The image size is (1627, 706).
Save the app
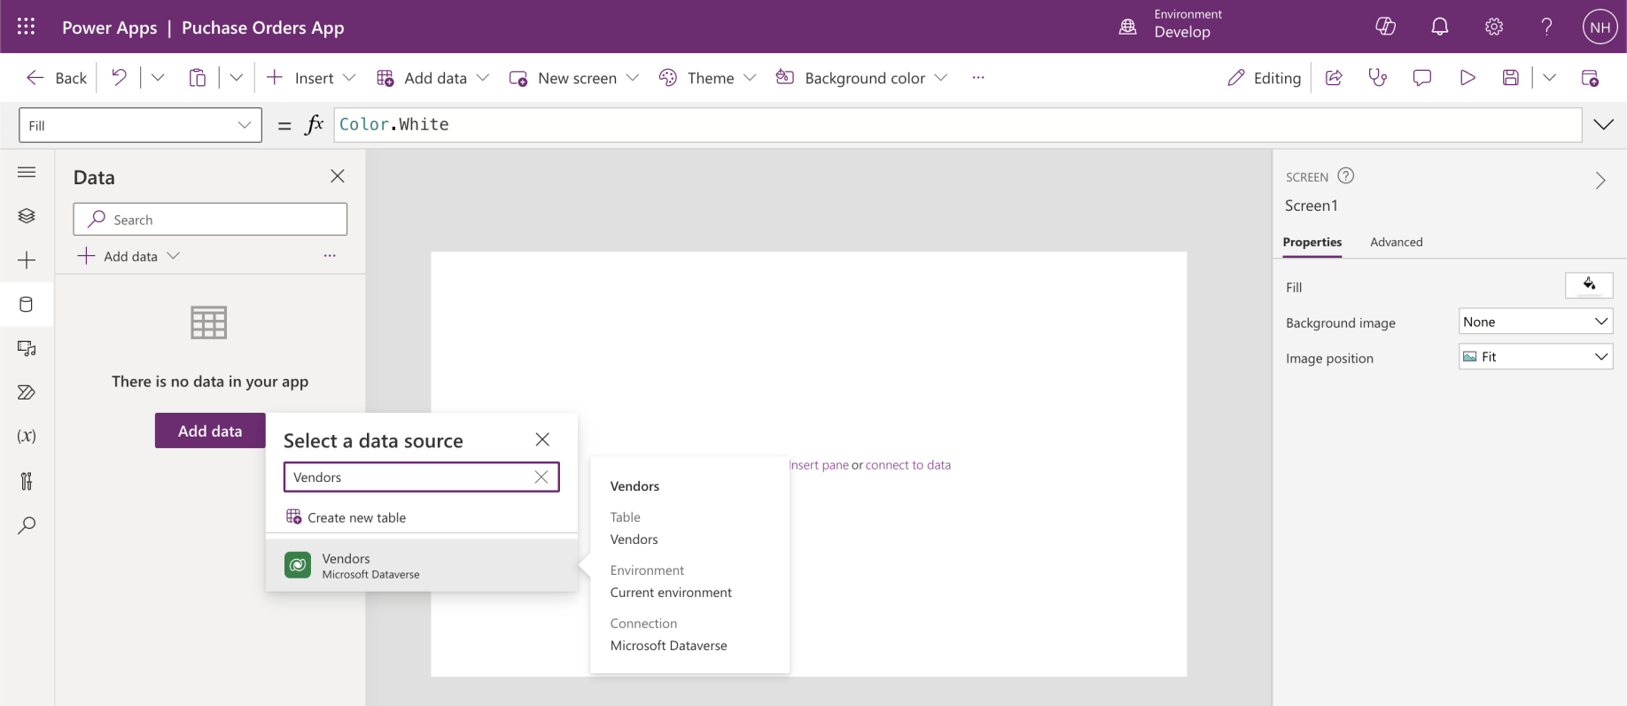[x=1511, y=78]
